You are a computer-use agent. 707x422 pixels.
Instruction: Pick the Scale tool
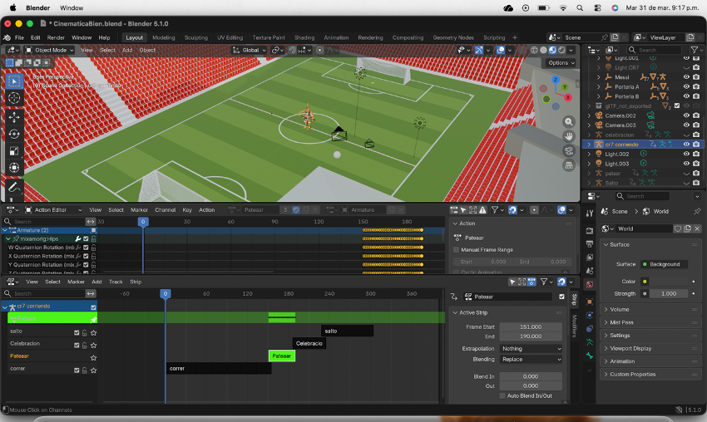point(14,150)
